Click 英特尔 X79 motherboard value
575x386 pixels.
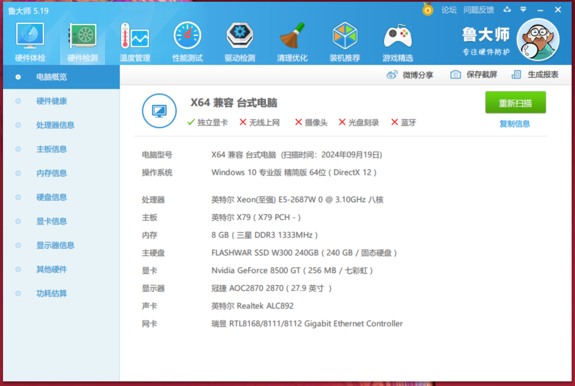(x=256, y=217)
